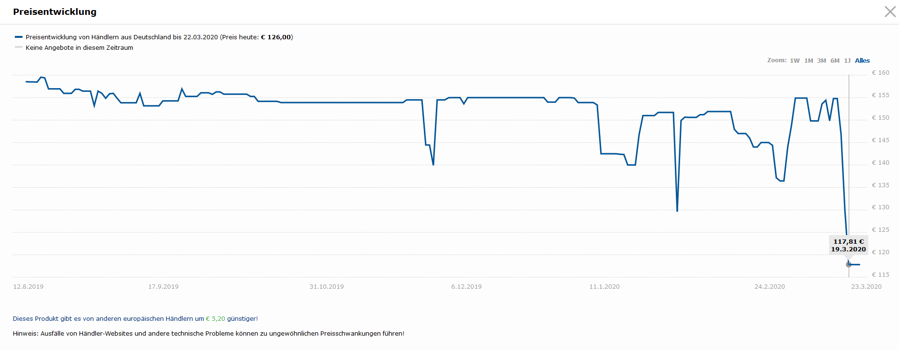Click the 6.12.2019 date axis label
The image size is (899, 350).
tap(467, 287)
